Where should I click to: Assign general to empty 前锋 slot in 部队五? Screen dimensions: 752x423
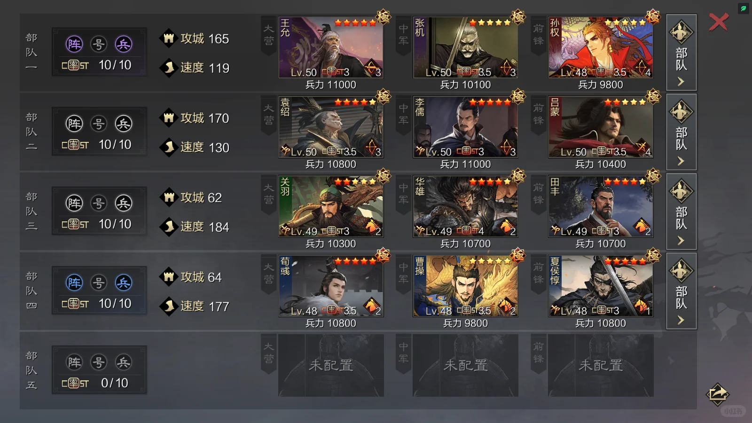coord(601,365)
